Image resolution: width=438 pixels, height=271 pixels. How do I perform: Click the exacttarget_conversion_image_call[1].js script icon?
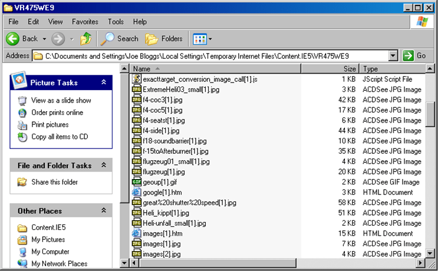tap(136, 79)
